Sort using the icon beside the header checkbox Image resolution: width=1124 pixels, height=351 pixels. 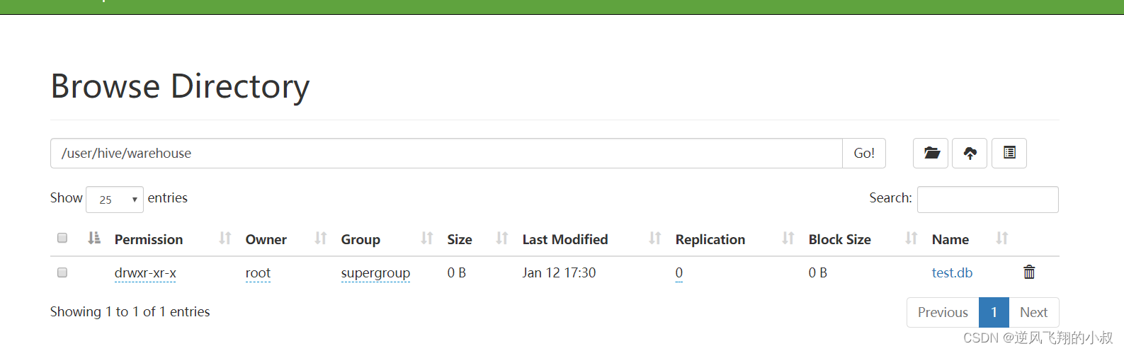[94, 238]
